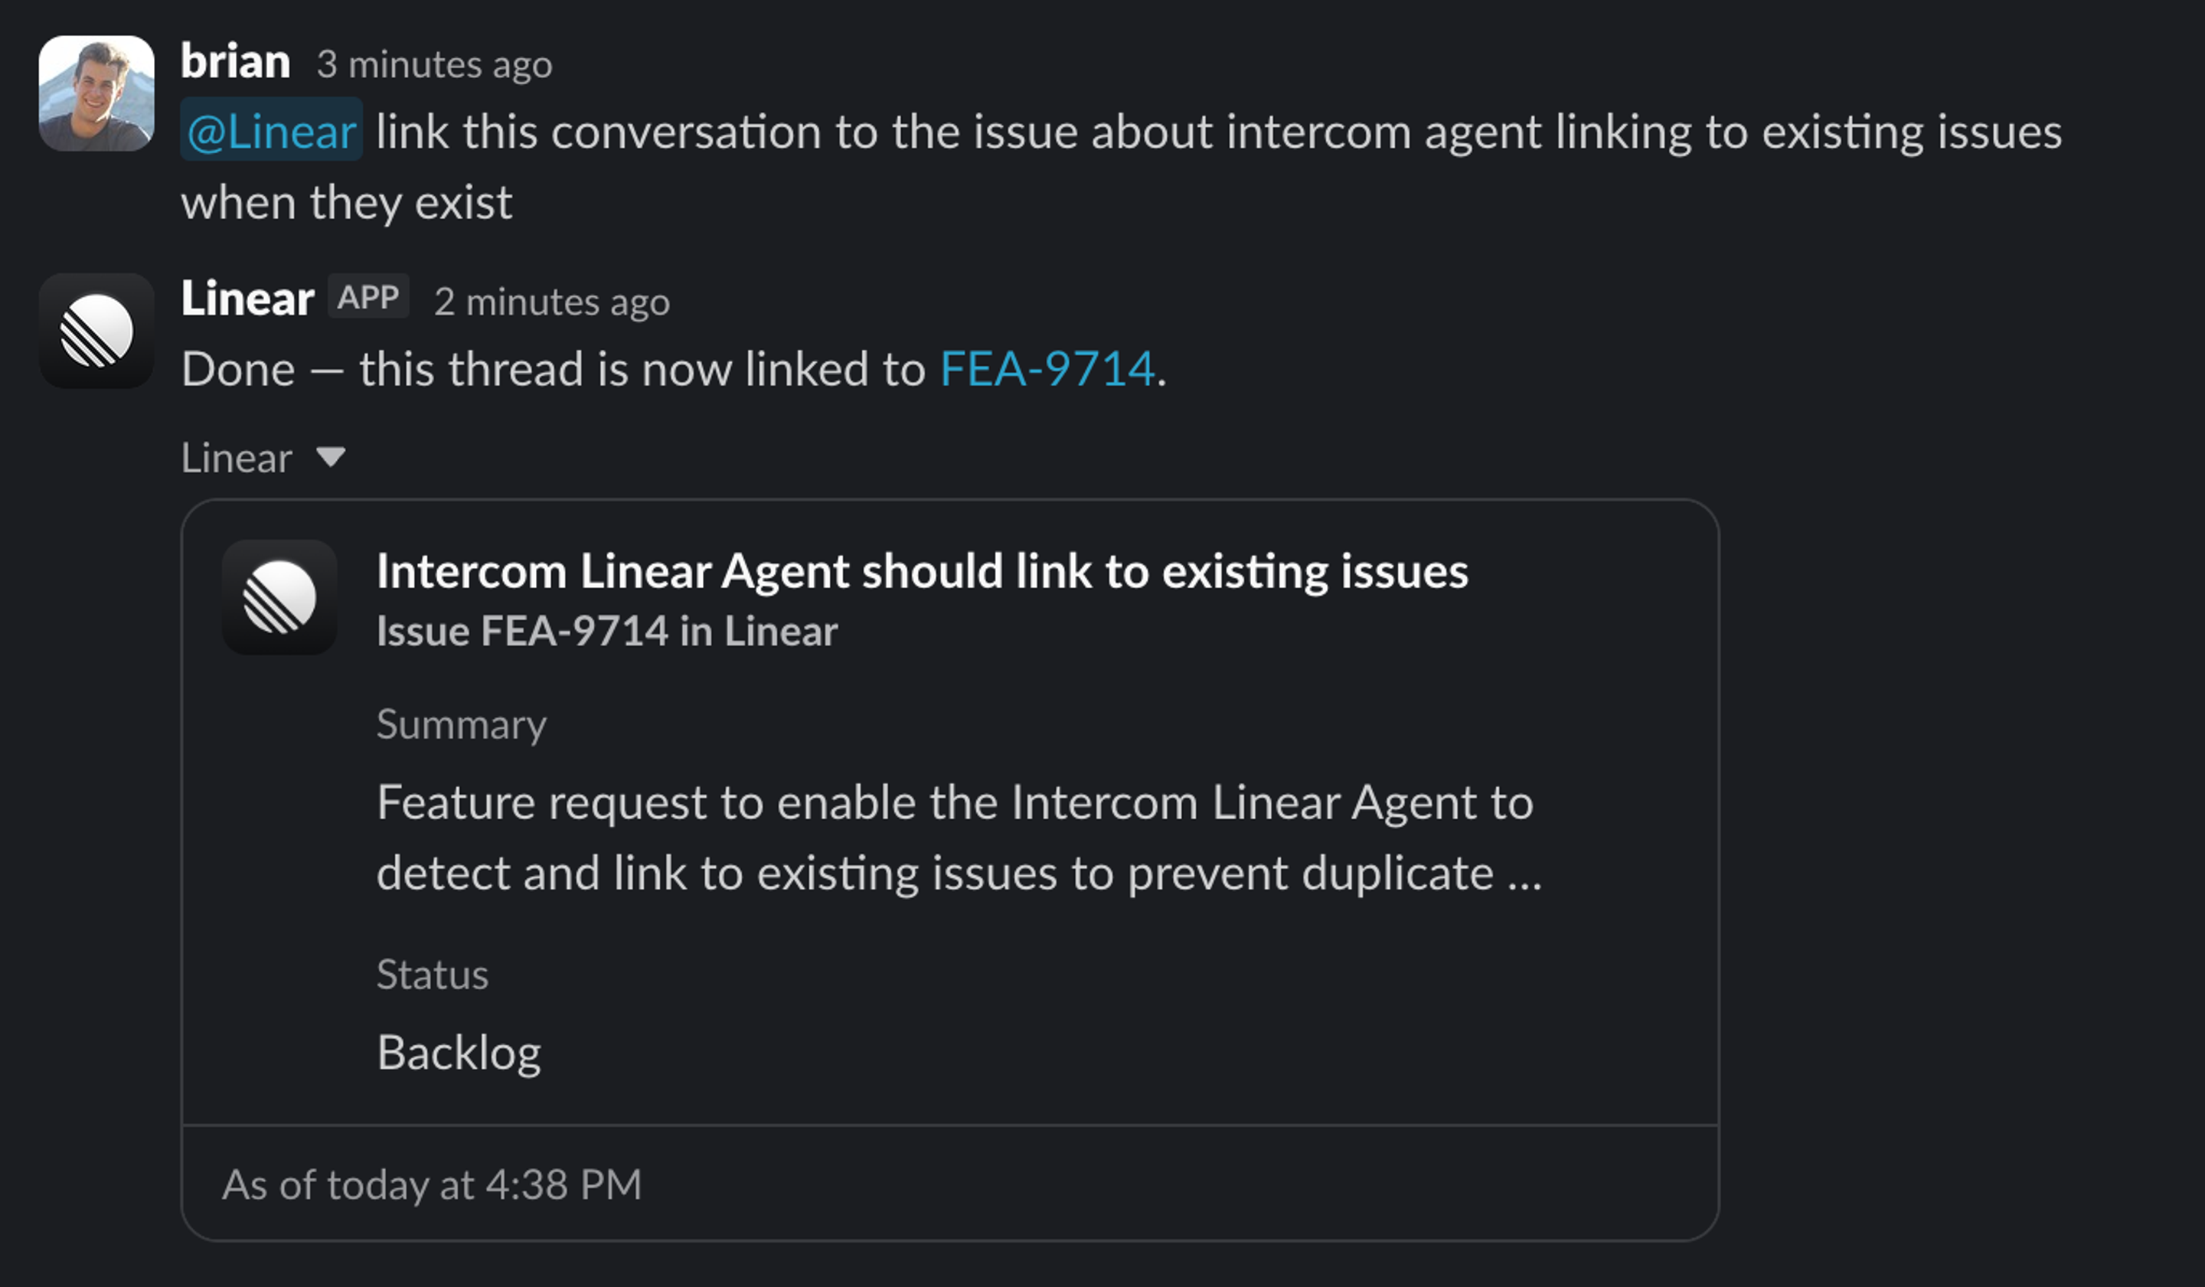
Task: Open the @Linear mention in brian's message
Action: [269, 131]
